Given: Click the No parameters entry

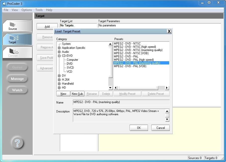Looking at the screenshot, I should click(107, 25).
